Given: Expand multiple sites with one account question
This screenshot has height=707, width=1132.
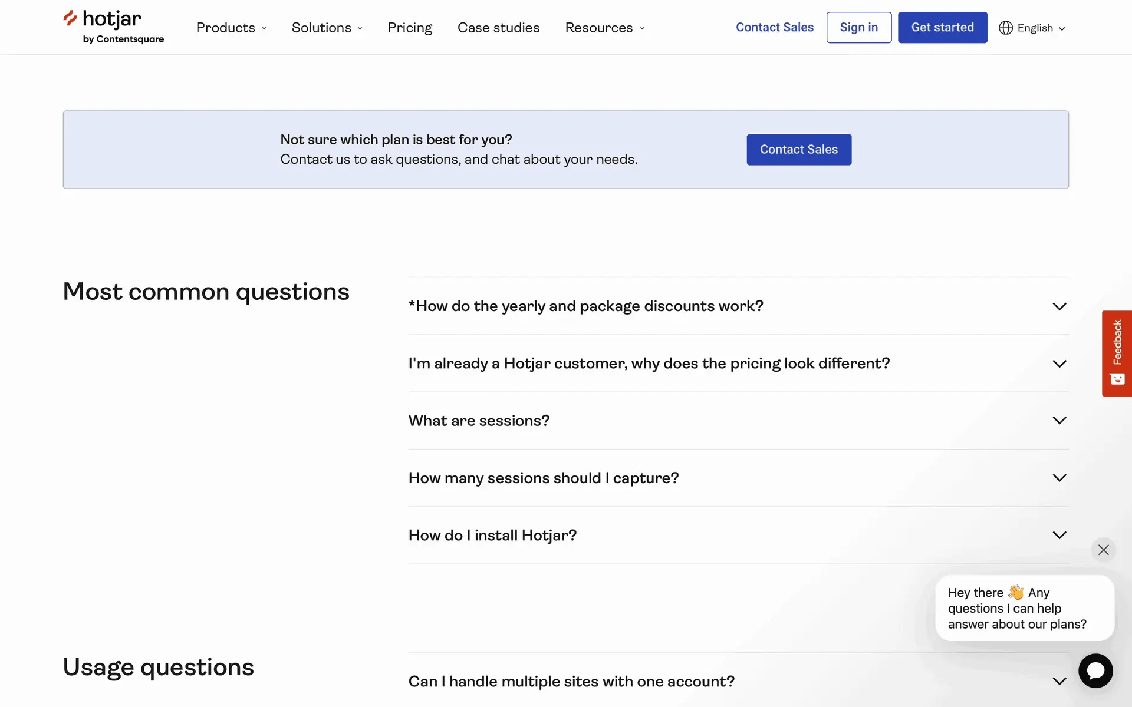Looking at the screenshot, I should point(571,681).
